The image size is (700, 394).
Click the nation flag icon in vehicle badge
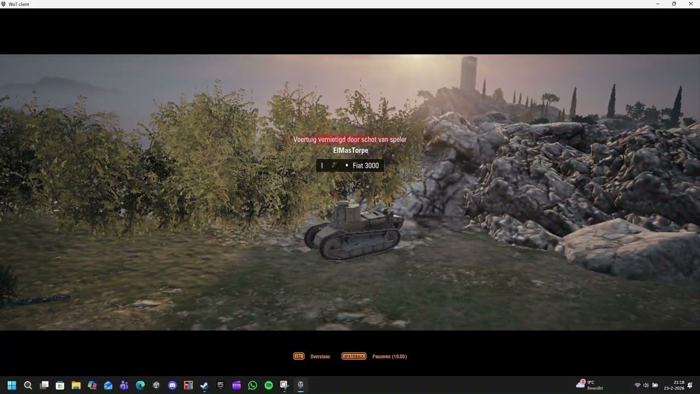334,165
